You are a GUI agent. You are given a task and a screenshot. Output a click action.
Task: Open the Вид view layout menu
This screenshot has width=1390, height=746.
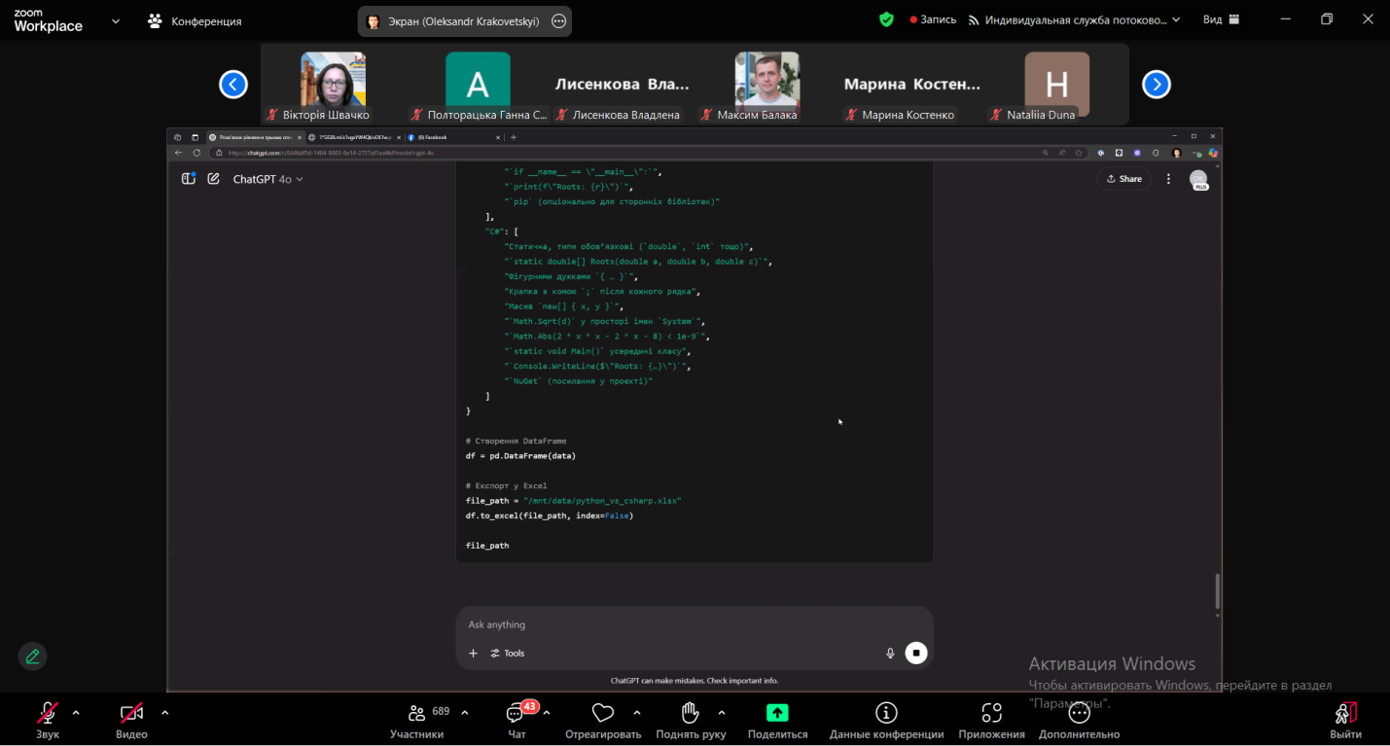pos(1221,19)
